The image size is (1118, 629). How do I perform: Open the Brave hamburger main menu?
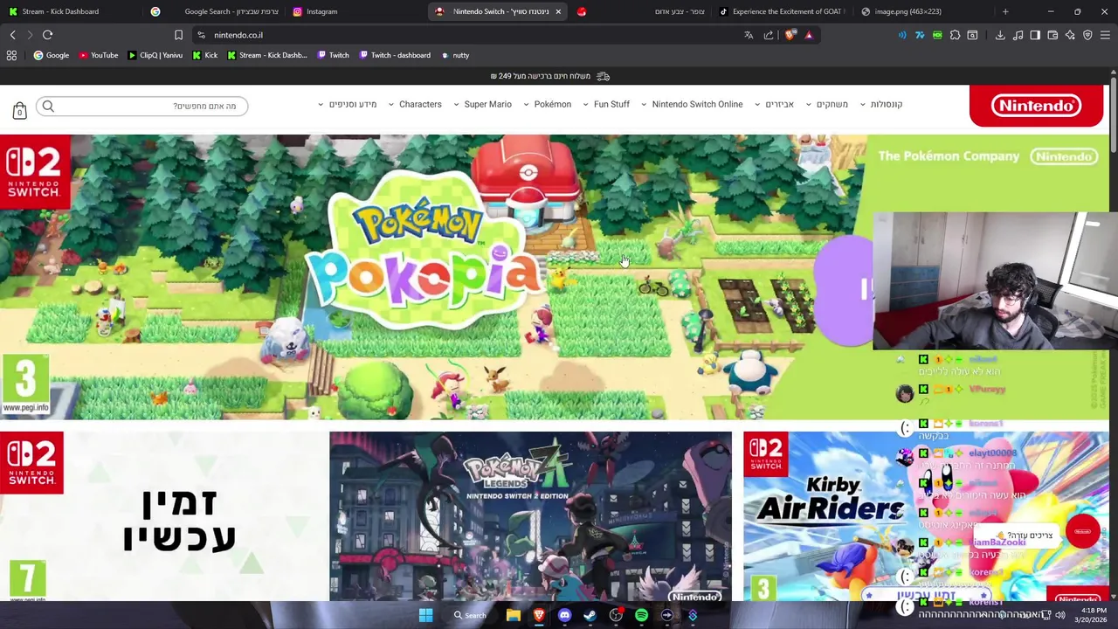point(1105,35)
